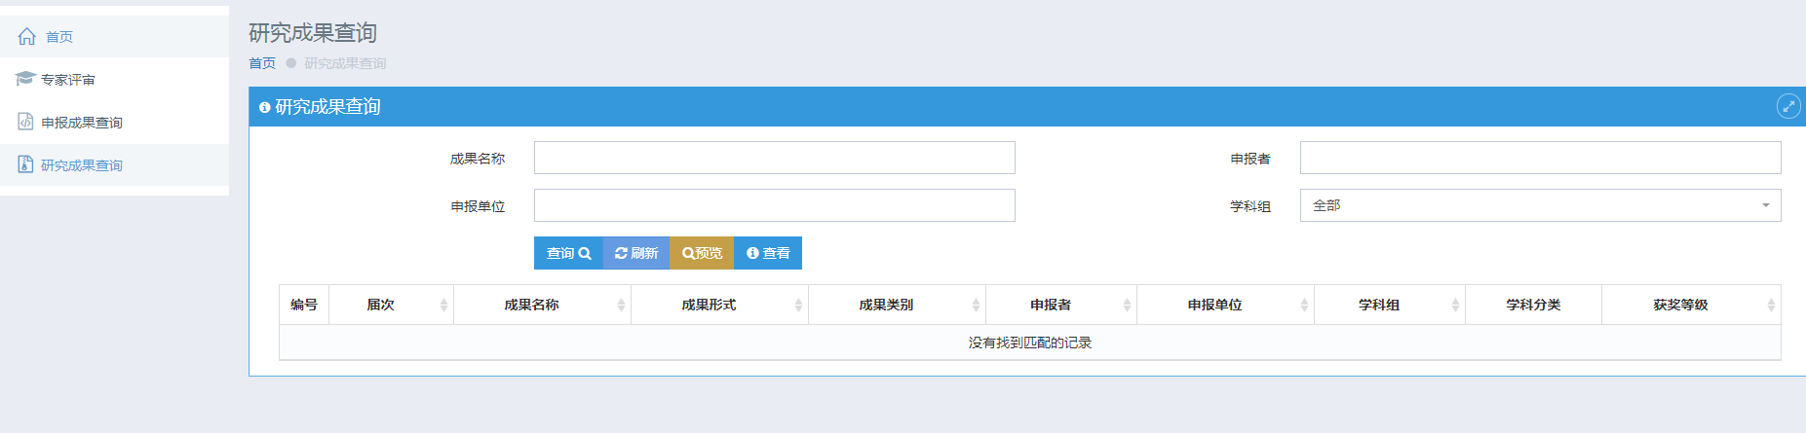Sort table by 成果类别 column
This screenshot has width=1806, height=433.
[897, 305]
